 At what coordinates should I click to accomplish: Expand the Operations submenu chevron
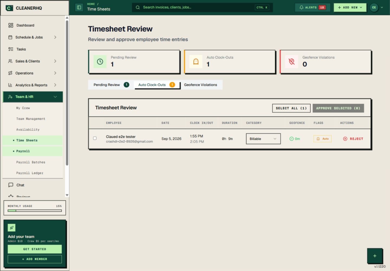click(55, 73)
